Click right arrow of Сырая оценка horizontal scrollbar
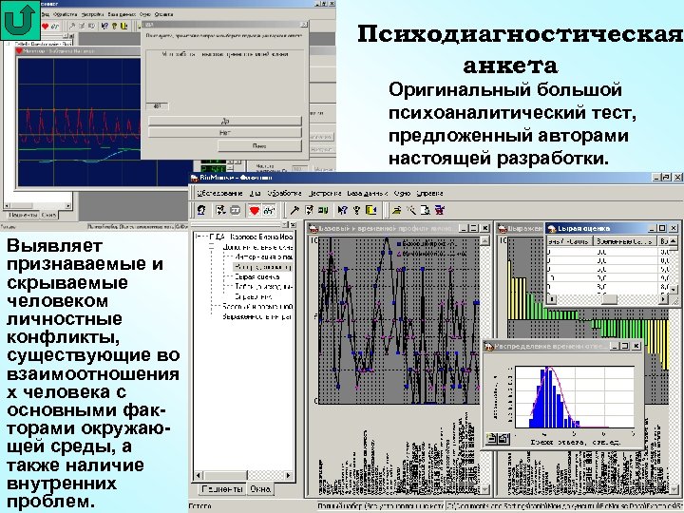 (664, 299)
